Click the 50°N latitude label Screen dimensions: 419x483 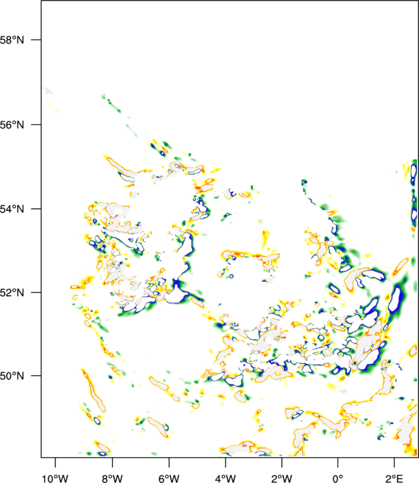point(12,376)
